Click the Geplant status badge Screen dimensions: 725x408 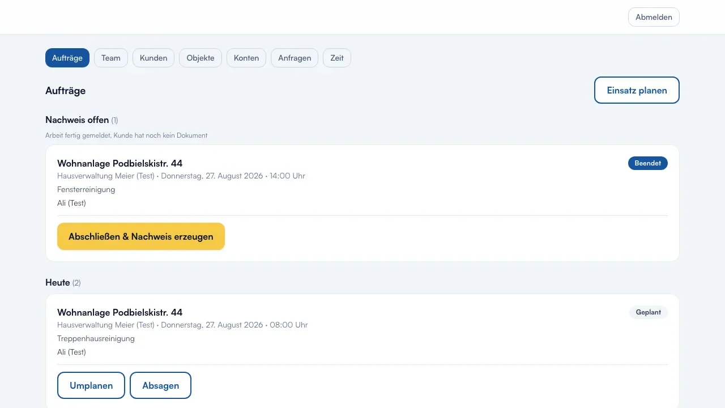[x=649, y=312]
